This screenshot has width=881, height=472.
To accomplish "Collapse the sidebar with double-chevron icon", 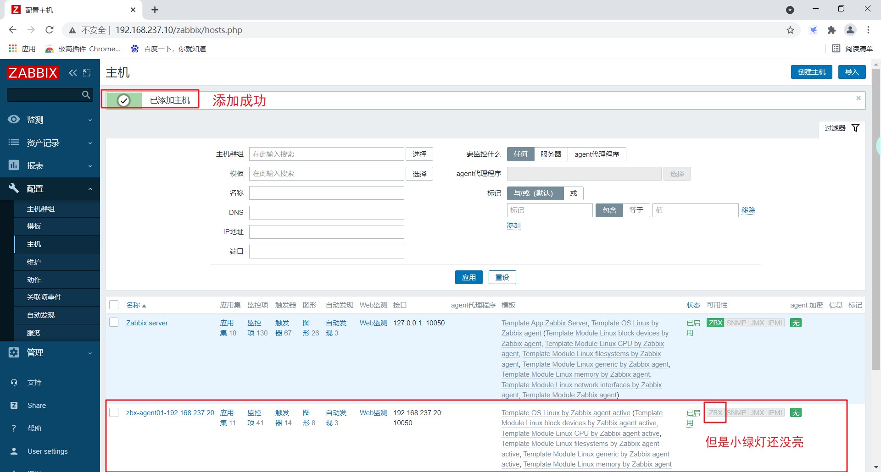I will coord(72,73).
